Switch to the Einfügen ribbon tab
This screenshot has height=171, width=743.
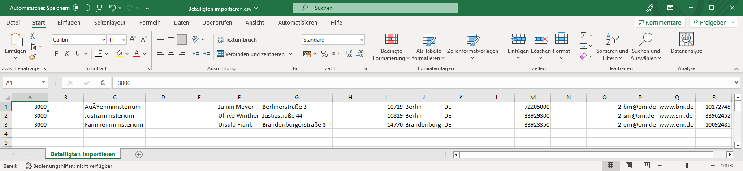point(69,22)
